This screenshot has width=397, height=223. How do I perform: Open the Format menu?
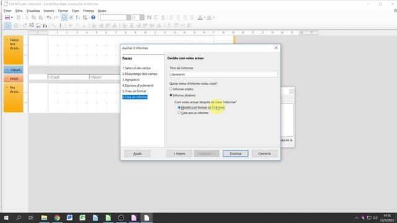click(x=63, y=11)
